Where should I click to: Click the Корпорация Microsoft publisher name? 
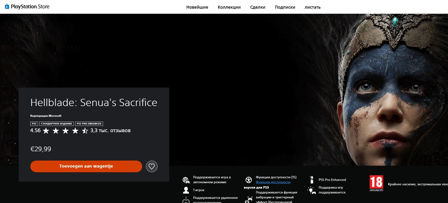[46, 116]
